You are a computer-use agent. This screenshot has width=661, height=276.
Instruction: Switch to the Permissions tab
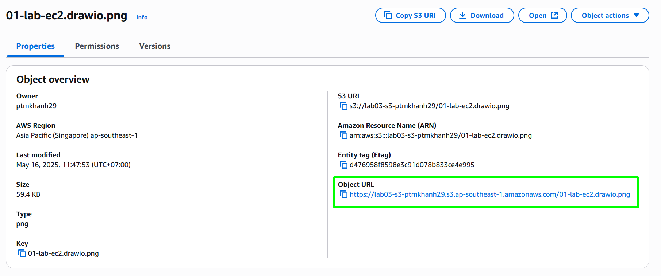(97, 46)
